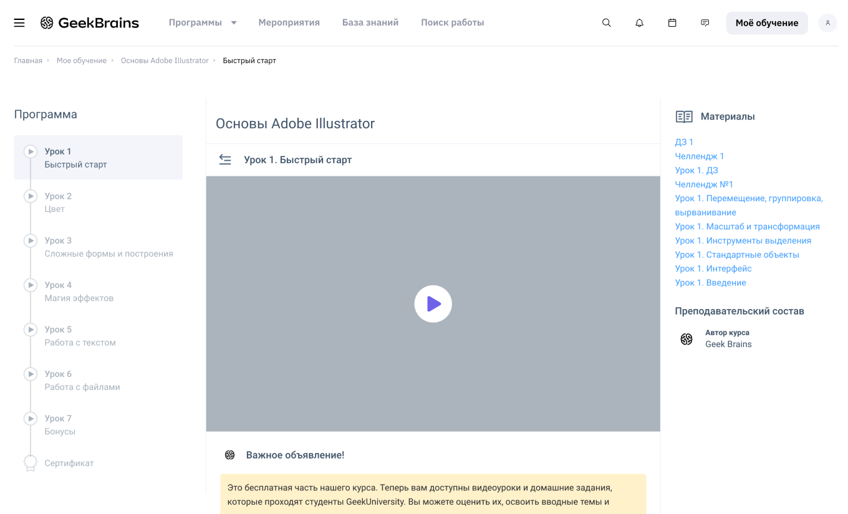The width and height of the screenshot is (848, 514).
Task: Click the certificate badge icon
Action: point(31,463)
